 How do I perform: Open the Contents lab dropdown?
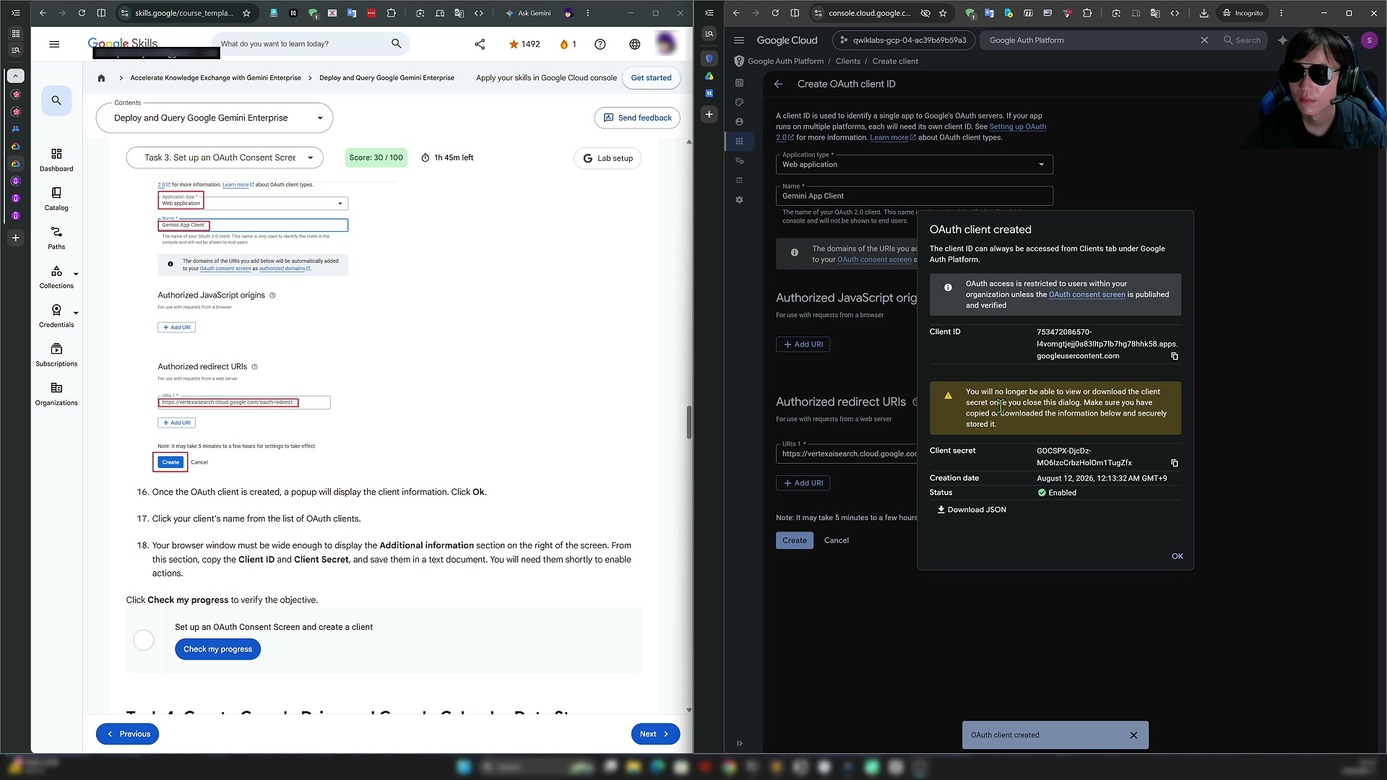[x=215, y=118]
